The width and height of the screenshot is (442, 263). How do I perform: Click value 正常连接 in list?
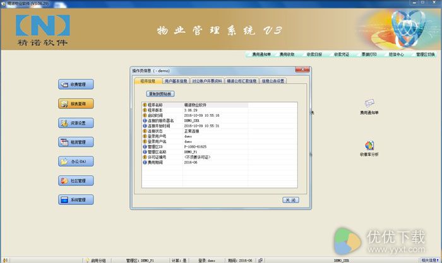pos(192,131)
